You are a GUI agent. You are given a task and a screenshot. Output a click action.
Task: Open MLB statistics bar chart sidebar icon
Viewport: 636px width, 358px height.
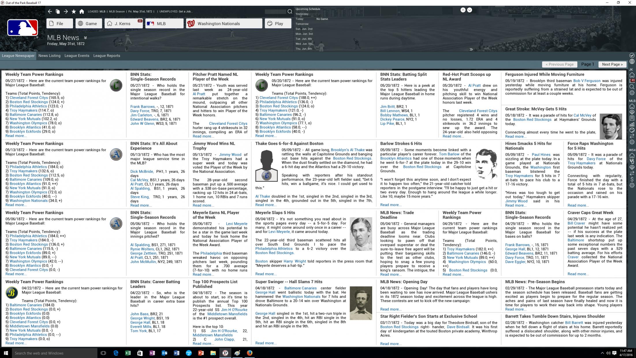[632, 124]
